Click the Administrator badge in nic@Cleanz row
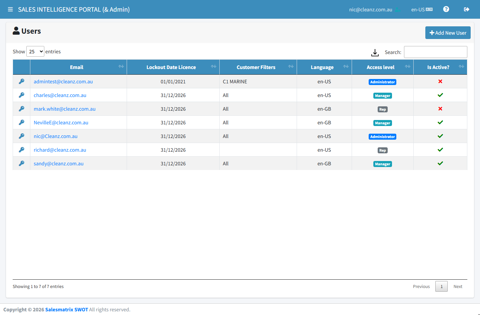480x315 pixels. [383, 137]
